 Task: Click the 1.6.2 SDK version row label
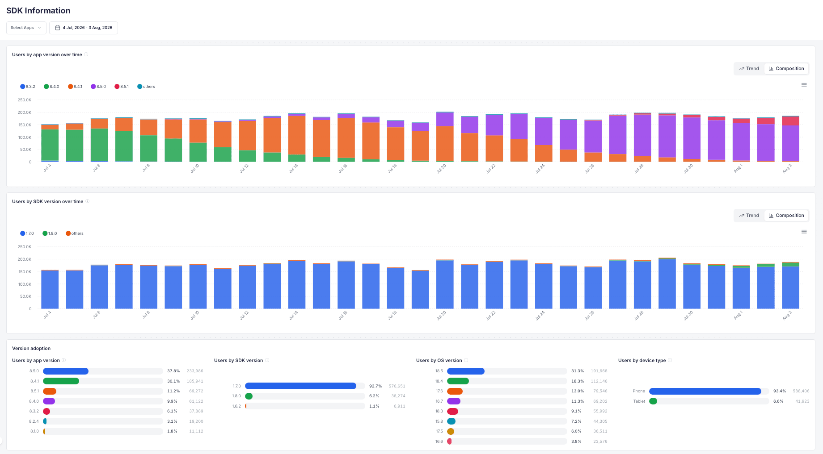point(236,406)
